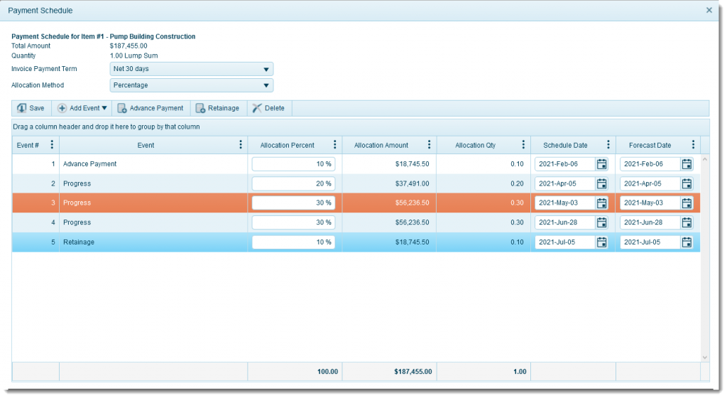Click the scroll up arrow of grid
This screenshot has width=727, height=398.
click(x=705, y=159)
